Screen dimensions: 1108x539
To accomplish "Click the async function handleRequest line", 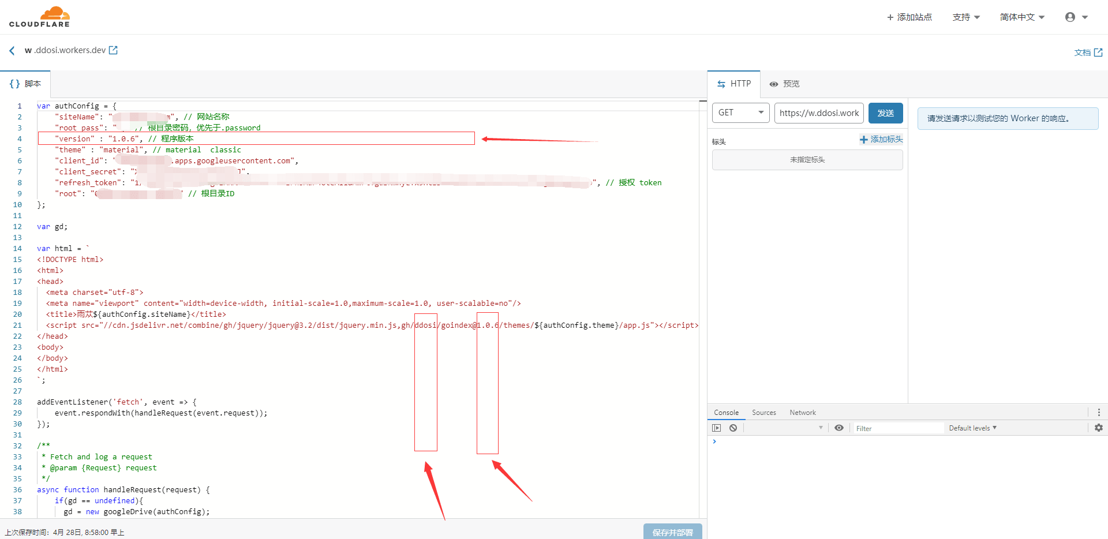I will click(123, 490).
